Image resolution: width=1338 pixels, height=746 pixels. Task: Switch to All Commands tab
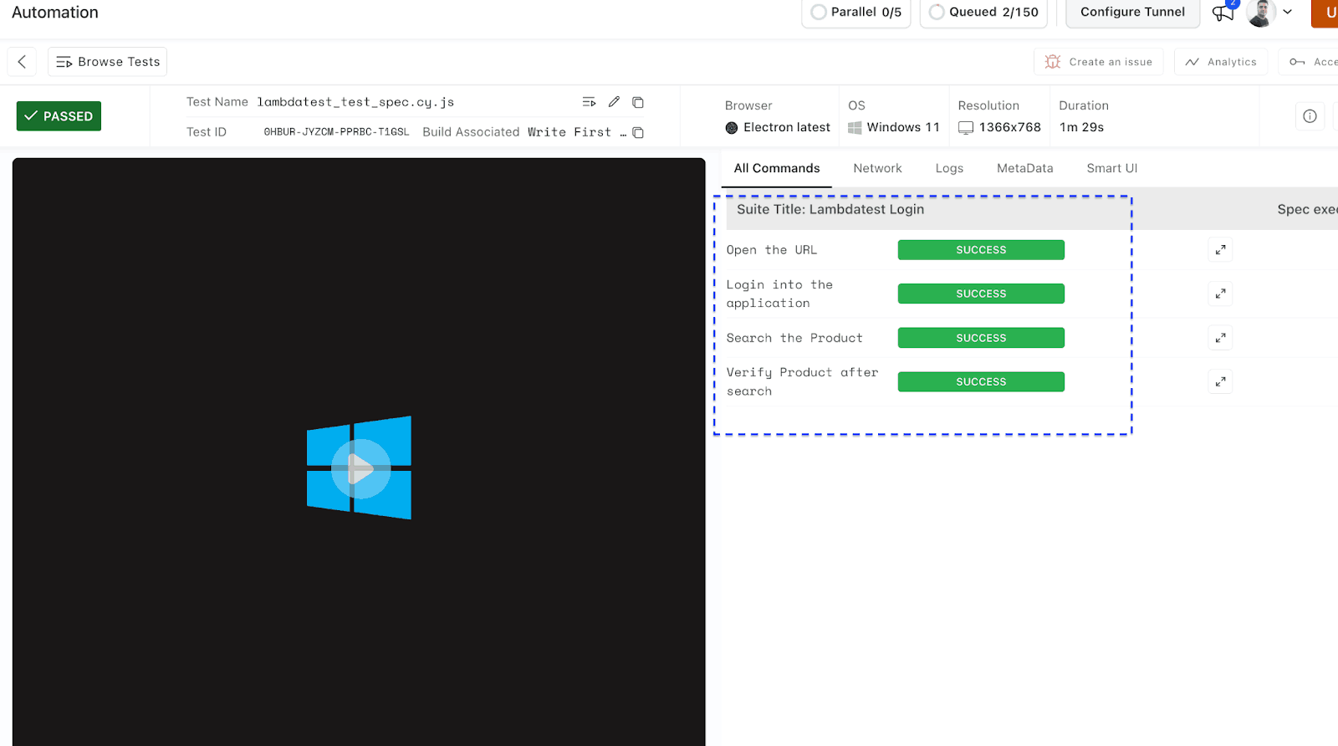tap(777, 168)
